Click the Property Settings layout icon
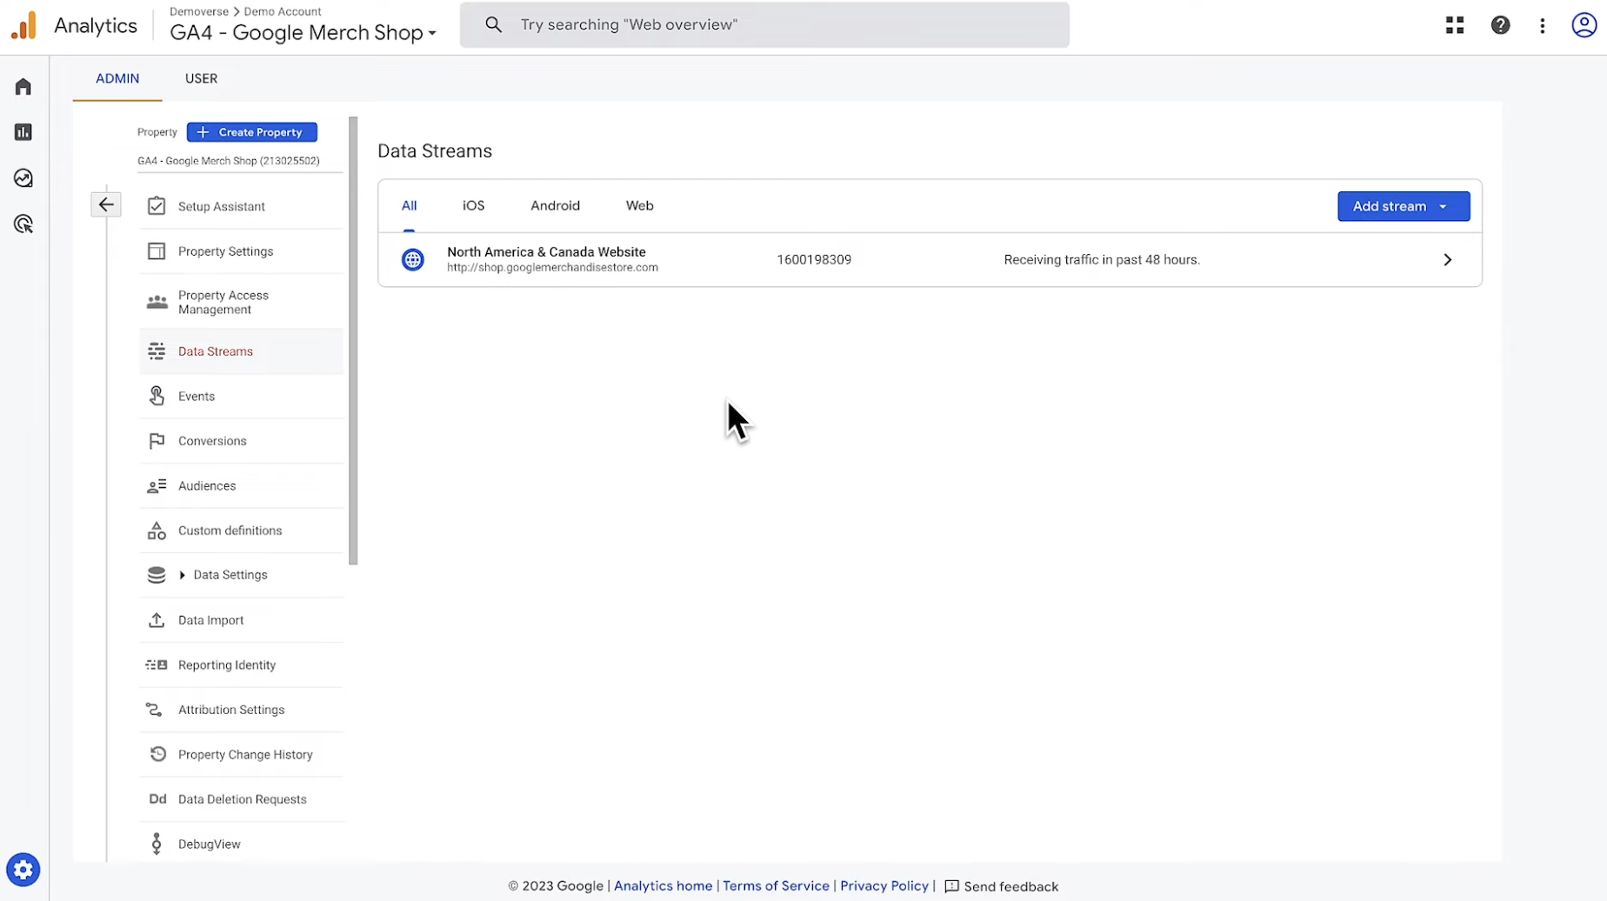The image size is (1607, 901). 157,251
